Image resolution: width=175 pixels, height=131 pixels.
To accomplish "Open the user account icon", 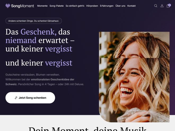I will [x=162, y=6].
